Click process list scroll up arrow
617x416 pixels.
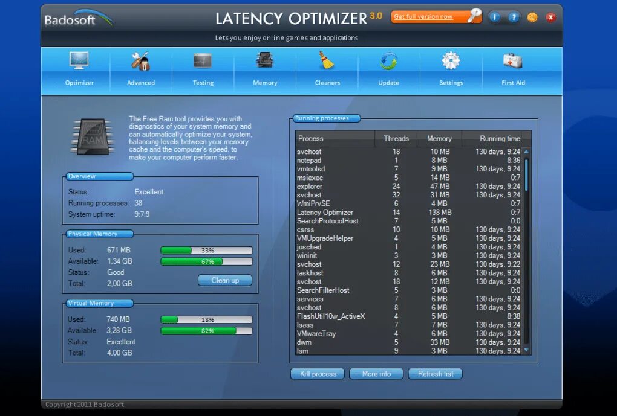point(526,152)
